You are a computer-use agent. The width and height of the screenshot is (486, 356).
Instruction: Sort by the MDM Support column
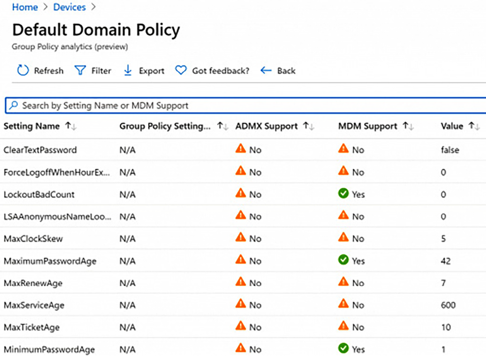pyautogui.click(x=407, y=126)
